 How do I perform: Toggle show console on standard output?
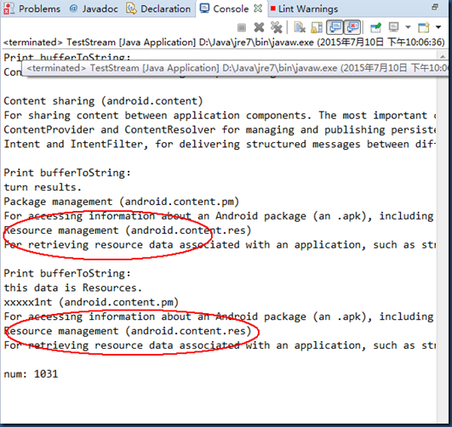tap(335, 27)
